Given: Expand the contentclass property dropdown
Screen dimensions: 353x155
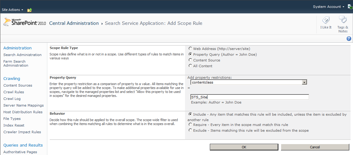Looking at the screenshot, I should (x=304, y=82).
